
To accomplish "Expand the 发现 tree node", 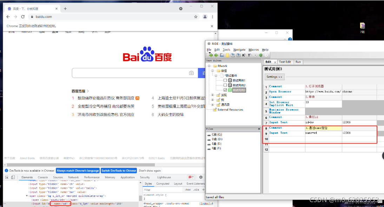I will pos(212,95).
